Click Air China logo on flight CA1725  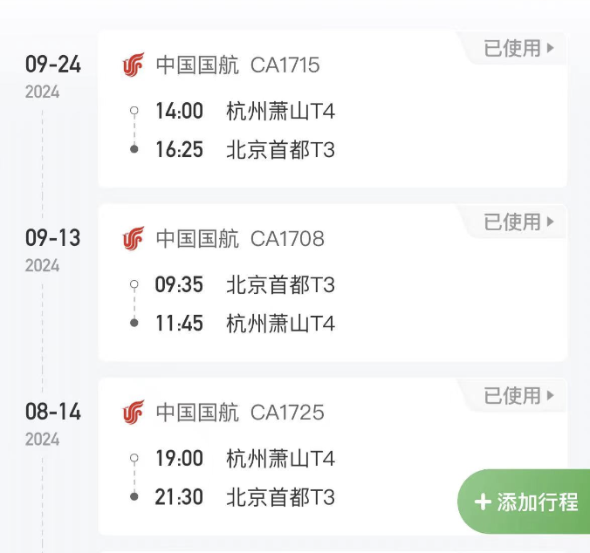[134, 413]
